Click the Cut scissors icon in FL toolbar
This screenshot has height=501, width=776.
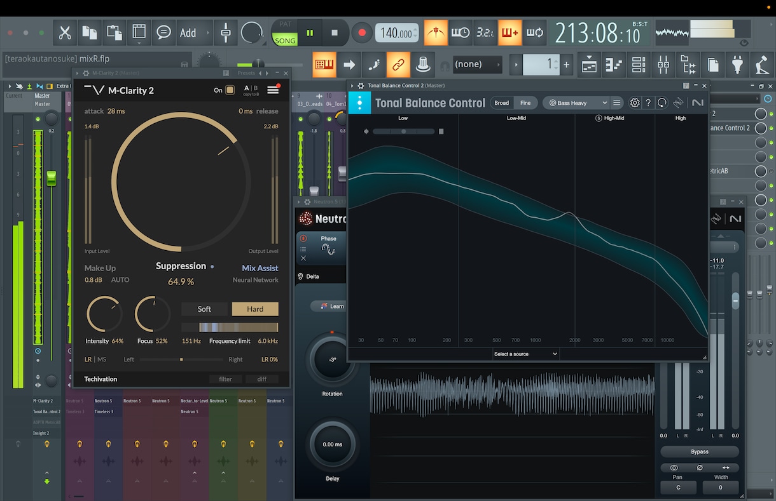point(64,32)
